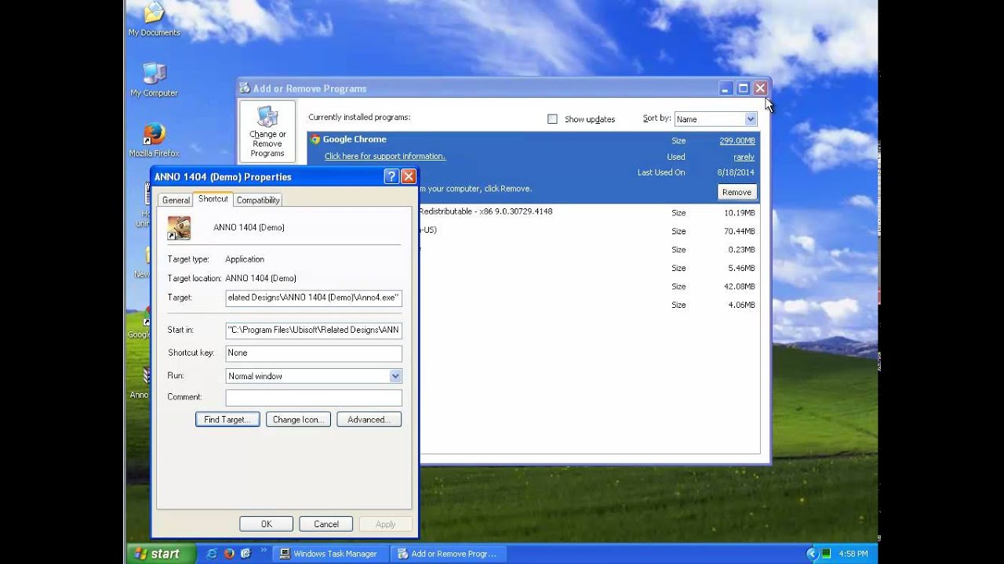
Task: Switch to Windows Task Manager from taskbar
Action: click(x=330, y=553)
